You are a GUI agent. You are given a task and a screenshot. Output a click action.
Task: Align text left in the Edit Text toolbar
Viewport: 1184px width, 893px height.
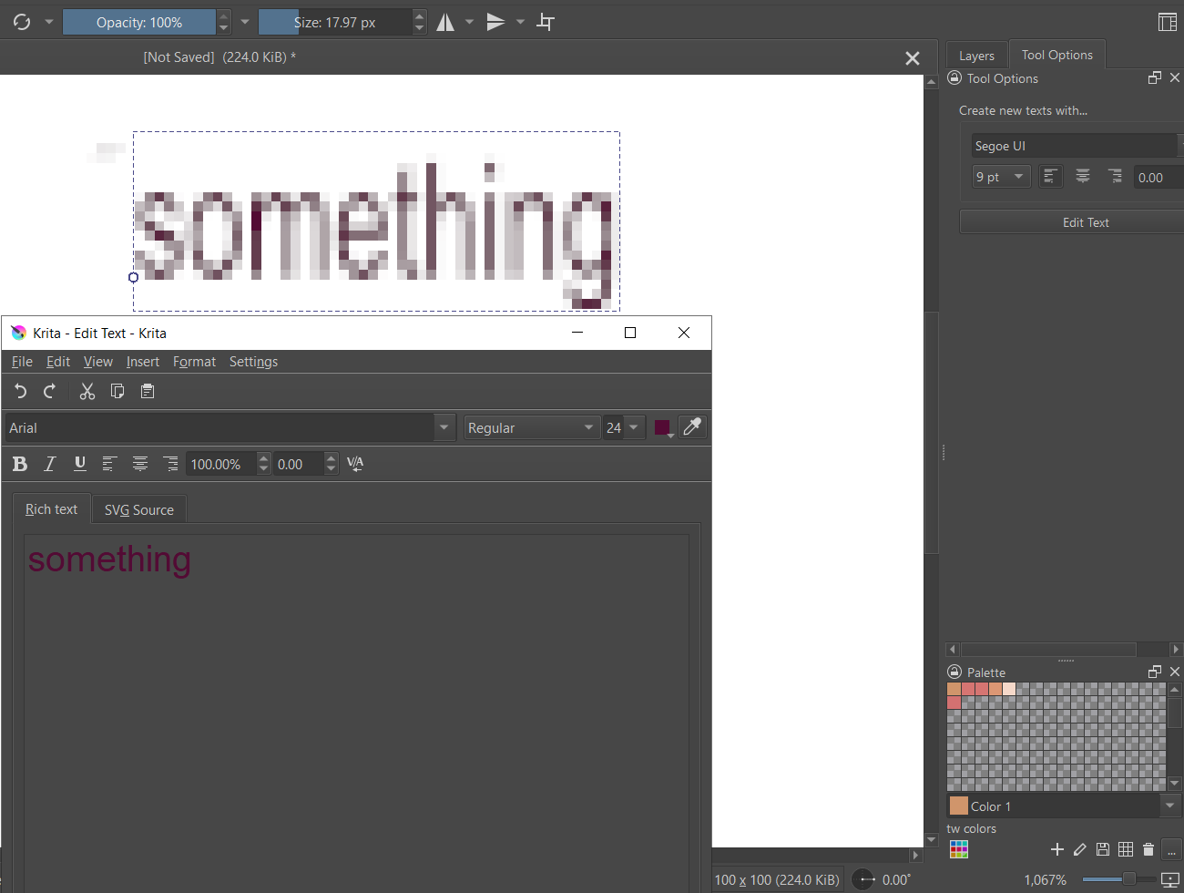(109, 464)
